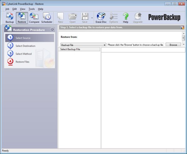This screenshot has width=187, height=154.
Task: Click the Open job folder icon
Action: [x=73, y=18]
